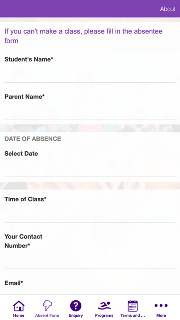This screenshot has height=320, width=180.
Task: Switch to the Enquiry tab label
Action: pyautogui.click(x=76, y=315)
